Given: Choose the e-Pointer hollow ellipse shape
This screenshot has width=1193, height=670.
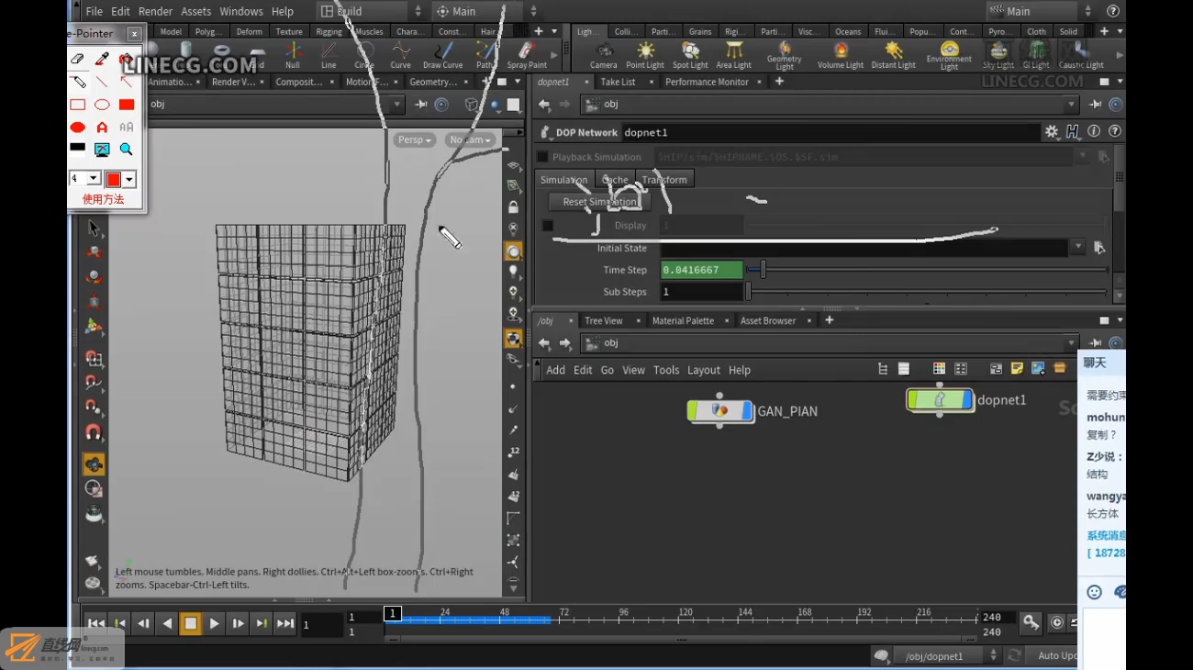Looking at the screenshot, I should point(102,105).
